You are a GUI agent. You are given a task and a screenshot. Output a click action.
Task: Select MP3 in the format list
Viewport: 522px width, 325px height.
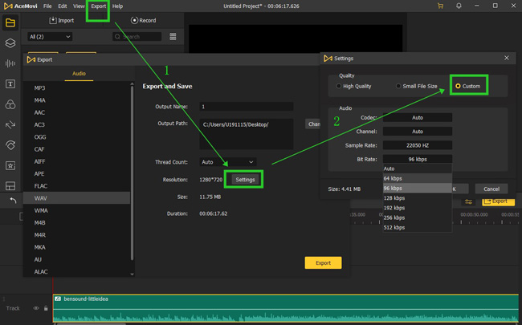76,88
